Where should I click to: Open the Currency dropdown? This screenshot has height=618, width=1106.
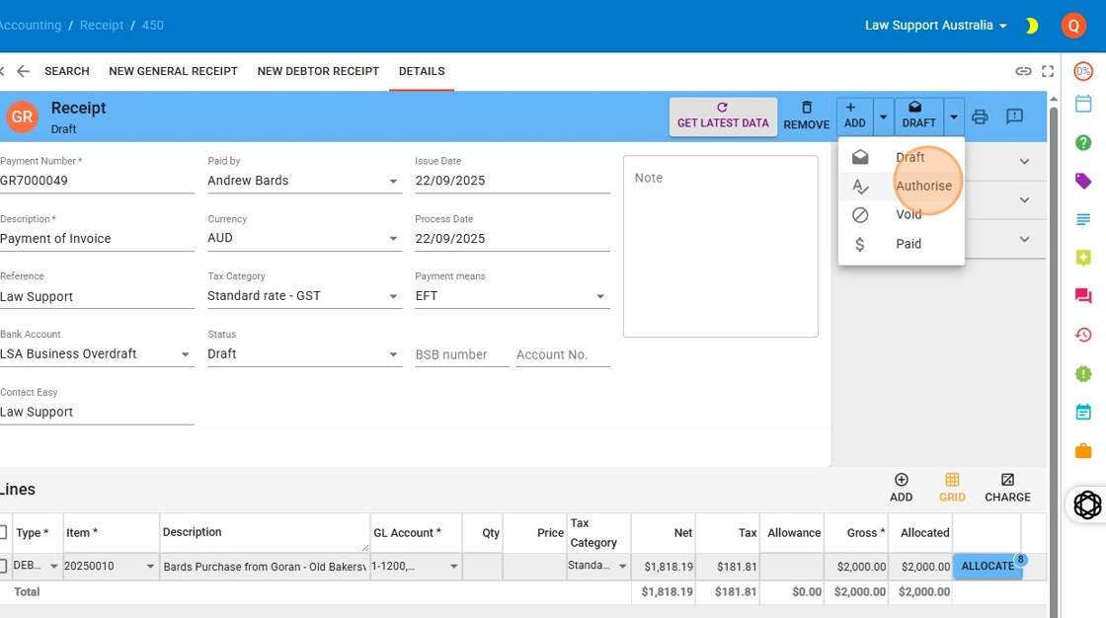point(304,239)
